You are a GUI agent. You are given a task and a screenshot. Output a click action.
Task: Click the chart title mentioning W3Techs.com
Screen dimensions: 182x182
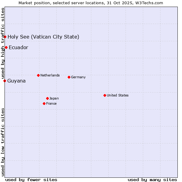click(x=91, y=3)
